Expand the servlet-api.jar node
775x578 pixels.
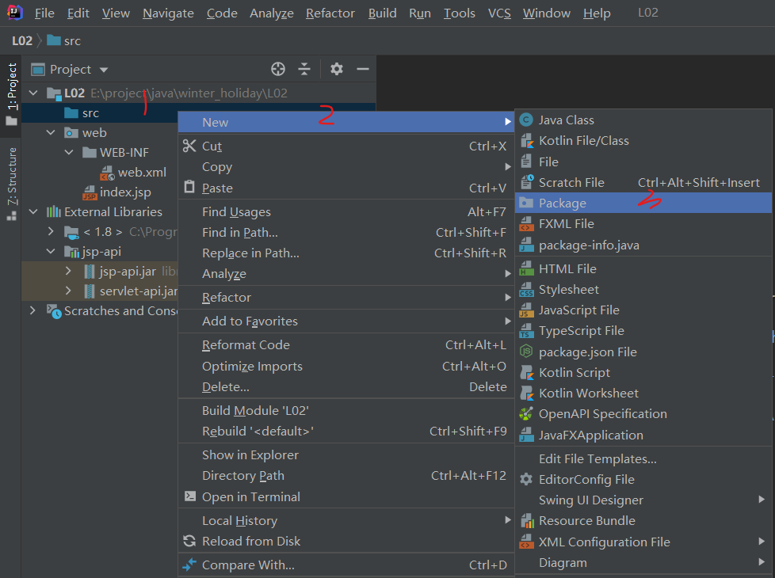pyautogui.click(x=69, y=291)
